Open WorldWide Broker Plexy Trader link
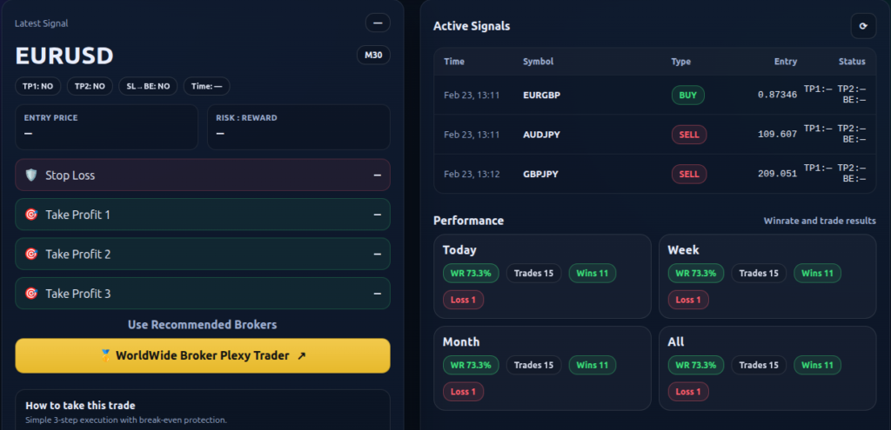 (x=202, y=355)
